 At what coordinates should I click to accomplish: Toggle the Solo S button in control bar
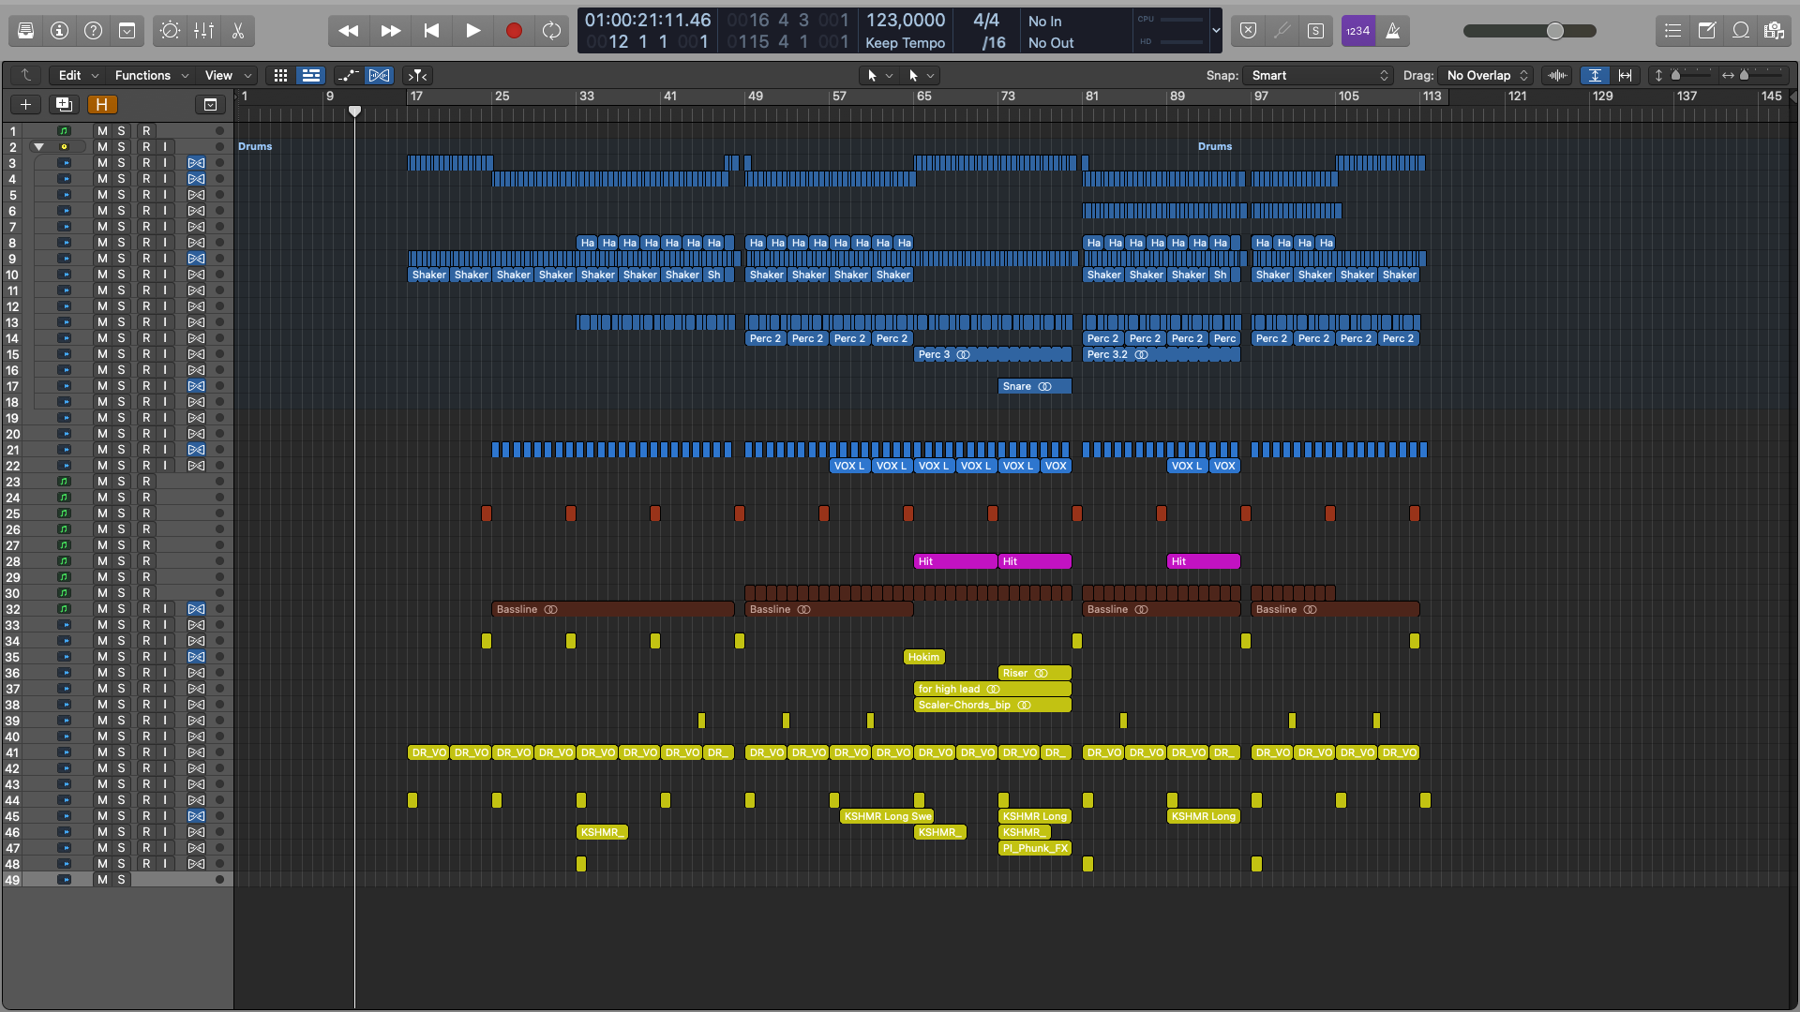[x=1315, y=31]
